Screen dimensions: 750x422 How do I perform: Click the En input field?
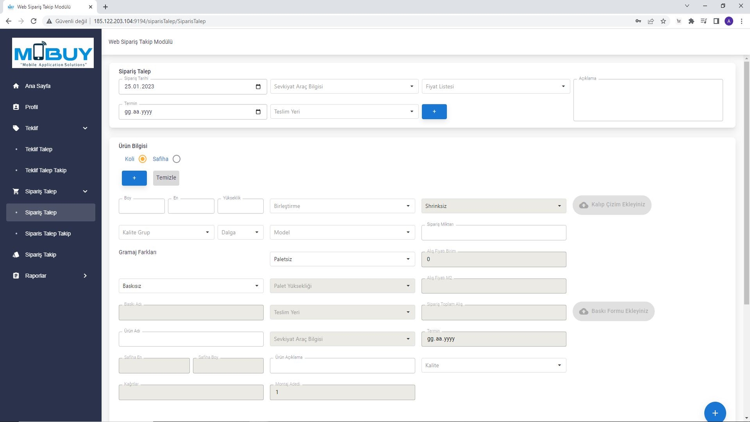pyautogui.click(x=191, y=206)
